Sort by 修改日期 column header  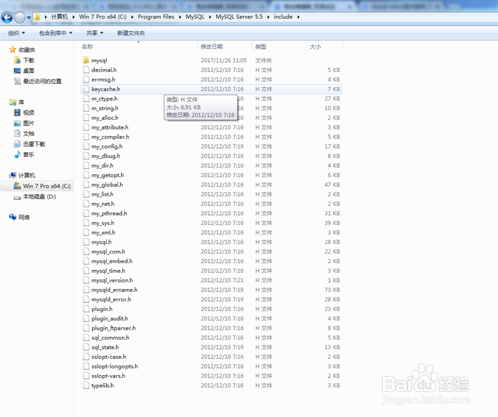[212, 47]
